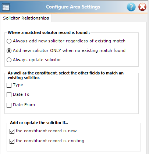Select the 'Always update solicitor' radio button
The image size is (149, 154).
tap(9, 60)
